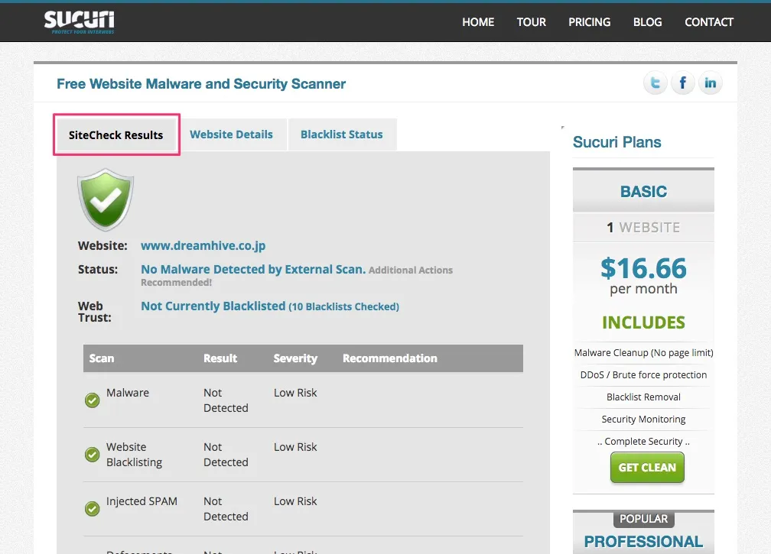Screen dimensions: 771x554
Task: Switch to the Blacklist Status tab
Action: click(x=341, y=134)
